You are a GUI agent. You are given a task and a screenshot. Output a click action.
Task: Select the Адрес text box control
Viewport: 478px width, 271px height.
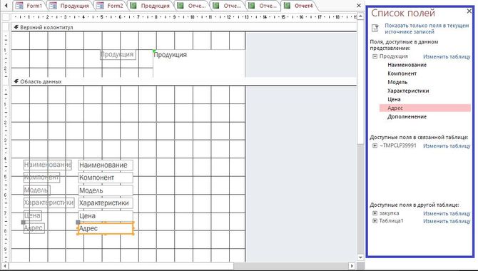(106, 229)
